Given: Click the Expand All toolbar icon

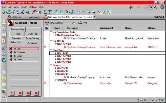Looking at the screenshot, I should coord(88,12).
